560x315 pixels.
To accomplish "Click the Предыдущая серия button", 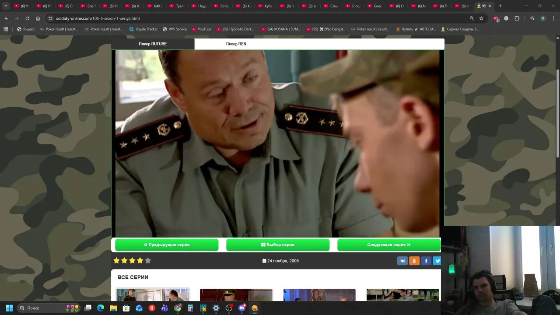I will [167, 245].
